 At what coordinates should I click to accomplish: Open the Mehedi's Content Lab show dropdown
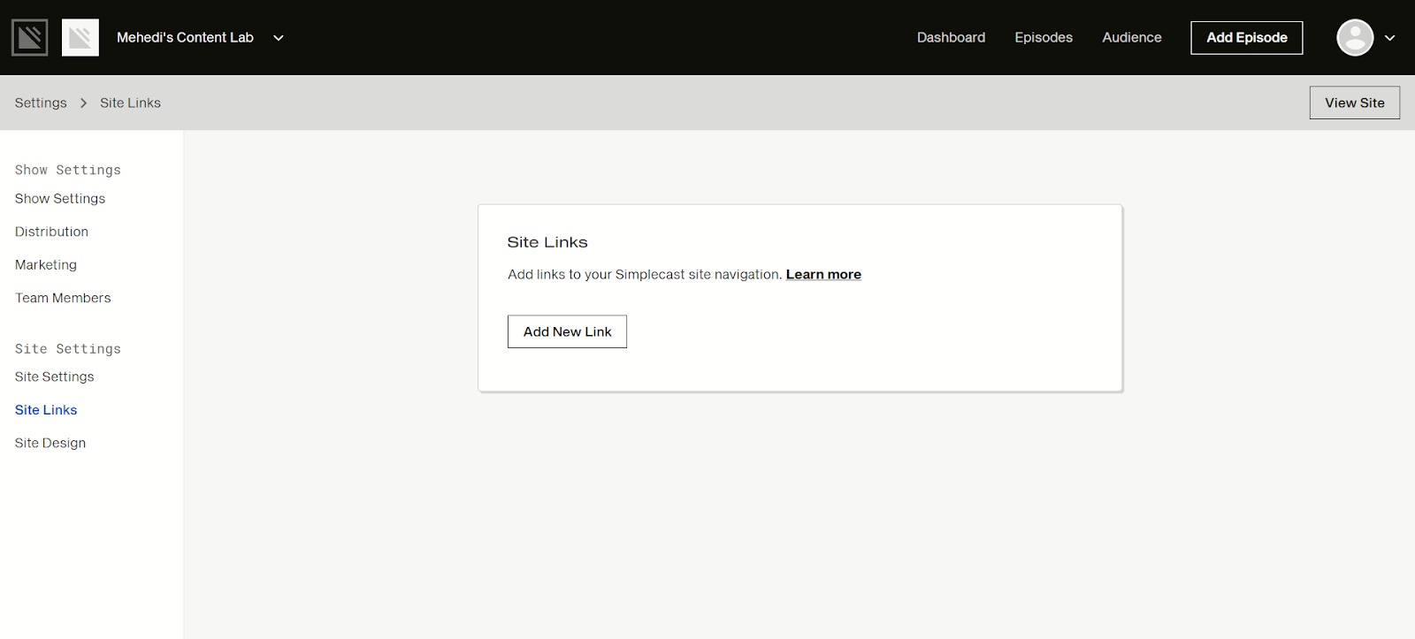[279, 38]
